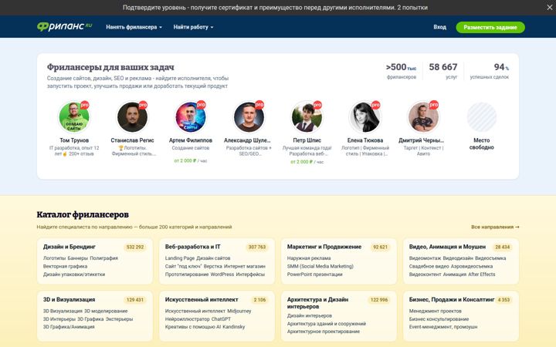Open the Маркетинг и Продвижение category

click(324, 247)
